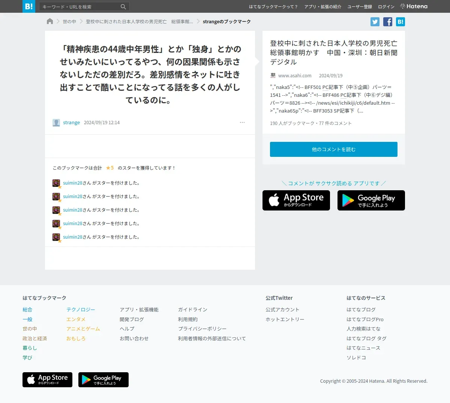This screenshot has width=450, height=403.
Task: Open the Hatena Bookmark B! logo home
Action: click(29, 6)
